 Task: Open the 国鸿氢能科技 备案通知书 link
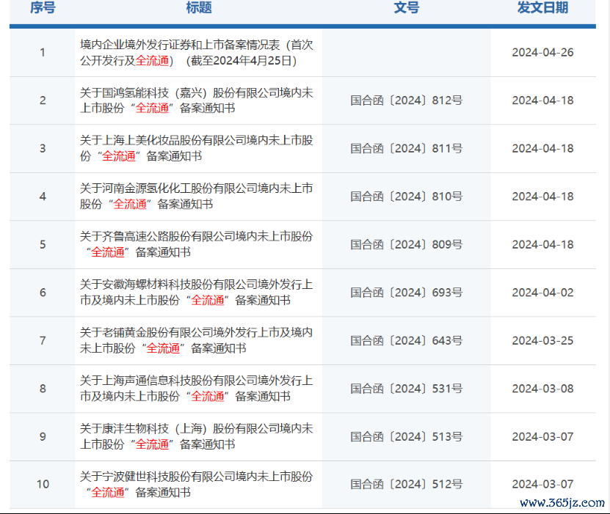tap(197, 100)
